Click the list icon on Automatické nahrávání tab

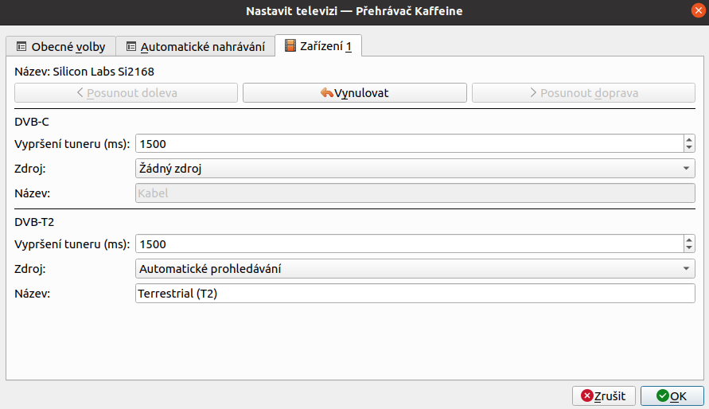click(131, 46)
